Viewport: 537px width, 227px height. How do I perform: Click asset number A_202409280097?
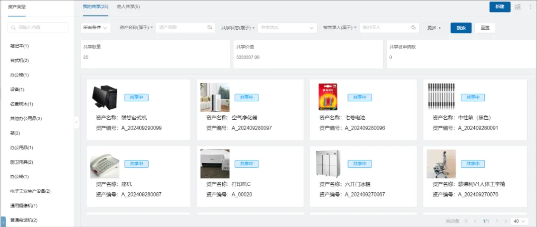coord(252,128)
